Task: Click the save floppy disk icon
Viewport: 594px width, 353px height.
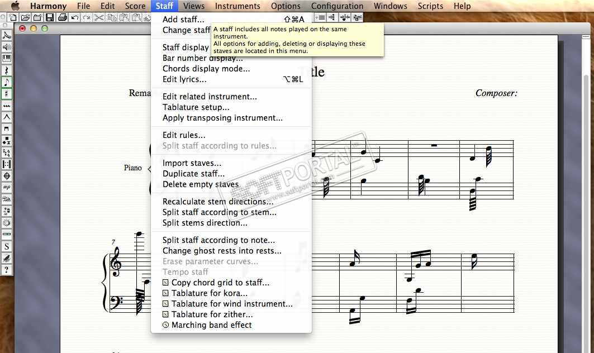Action: tap(50, 17)
